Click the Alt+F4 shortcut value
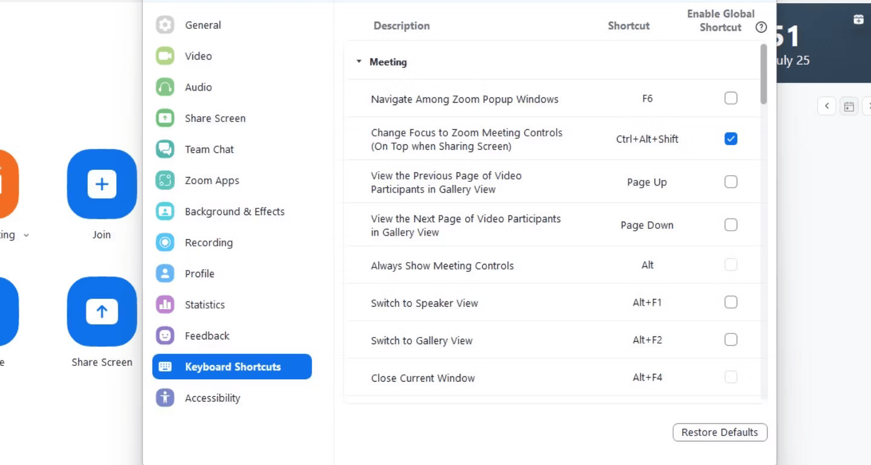871x465 pixels. pyautogui.click(x=647, y=377)
